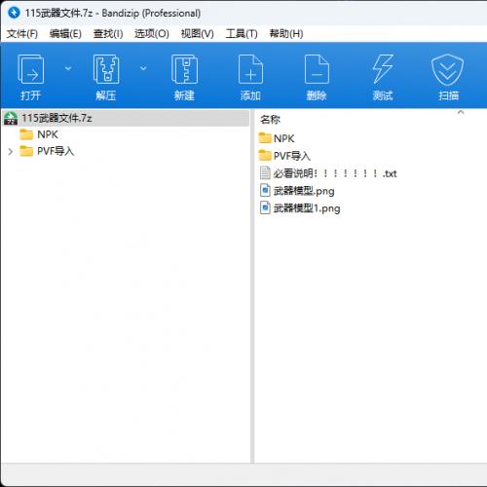This screenshot has width=487, height=487.
Task: Open the 选项(O) menu
Action: tap(152, 33)
